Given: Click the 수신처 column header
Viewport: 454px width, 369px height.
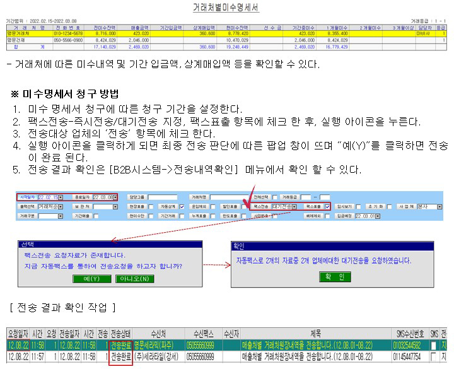Looking at the screenshot, I should [158, 334].
